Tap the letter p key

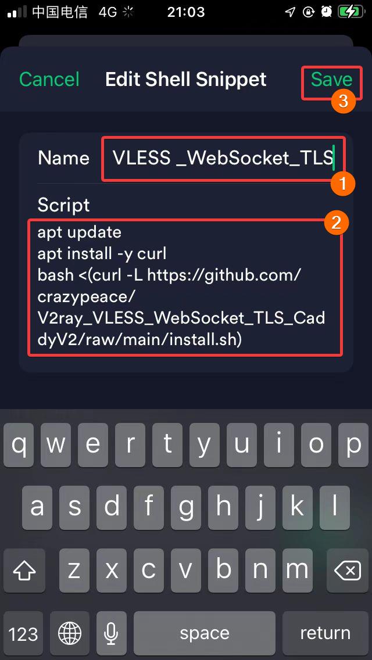[353, 445]
